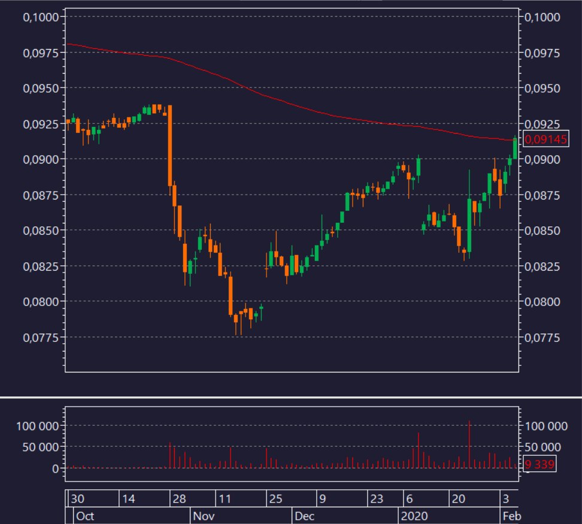The width and height of the screenshot is (582, 524).
Task: Click the red 0,09145 current price label
Action: click(545, 139)
